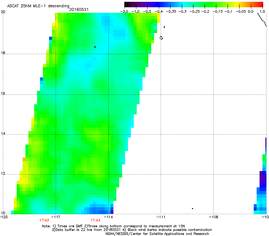Click the colorbar label -0.3
Viewport: 269px width, 236px height.
point(182,12)
